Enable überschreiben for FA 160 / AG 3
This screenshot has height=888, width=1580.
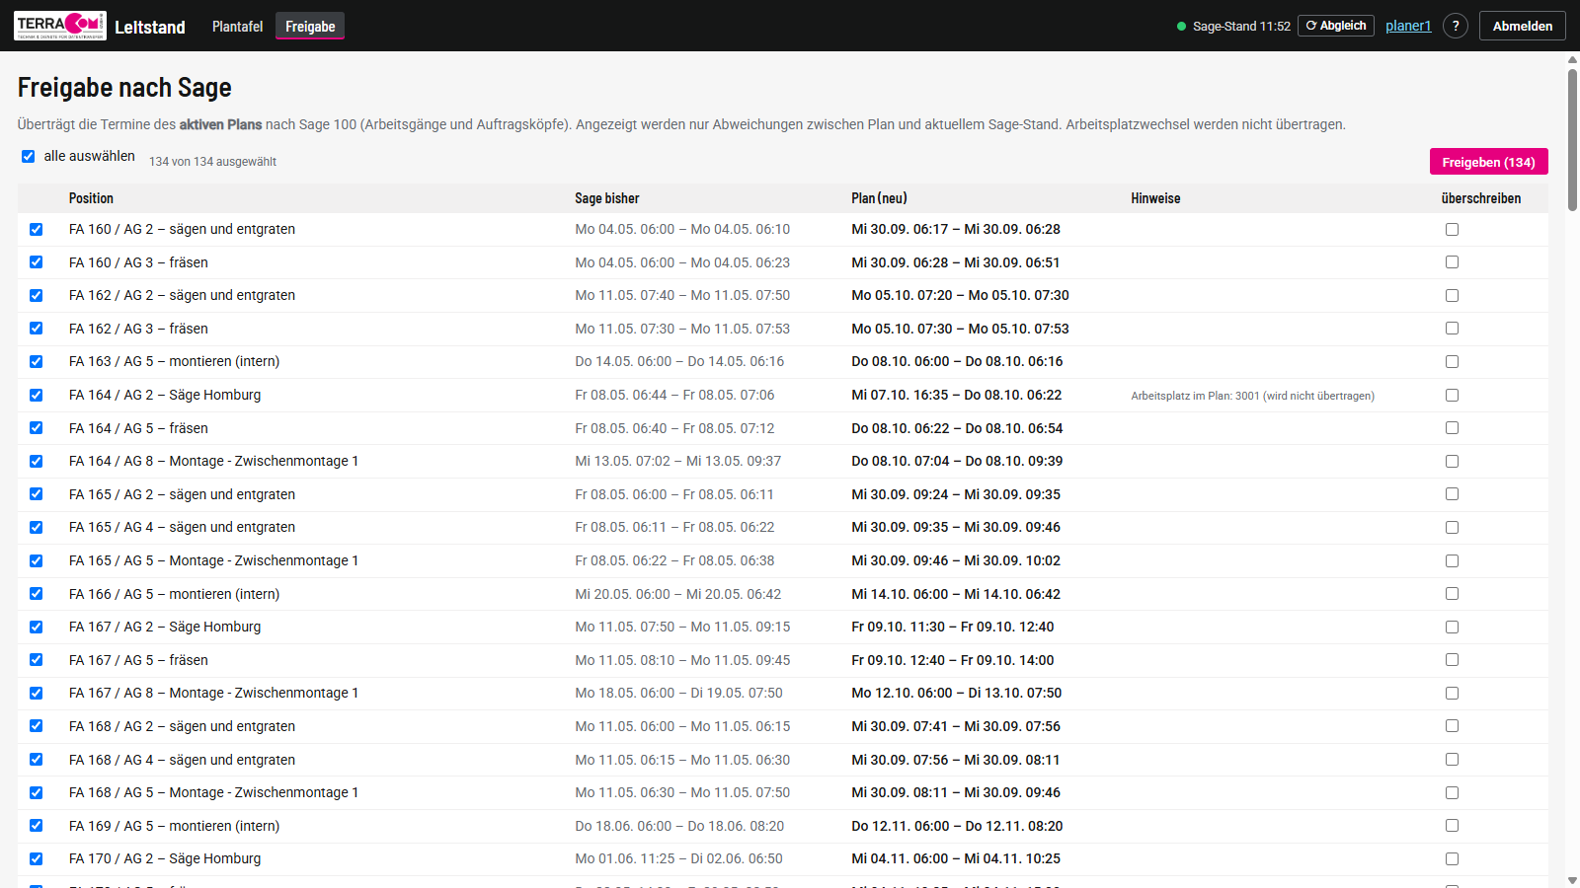pos(1452,262)
